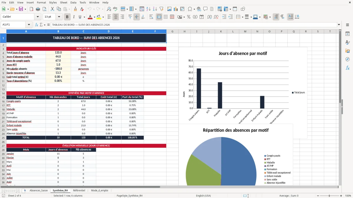Click the Background Color yellow highlight swatch
353x198 pixels.
[x=99, y=17]
